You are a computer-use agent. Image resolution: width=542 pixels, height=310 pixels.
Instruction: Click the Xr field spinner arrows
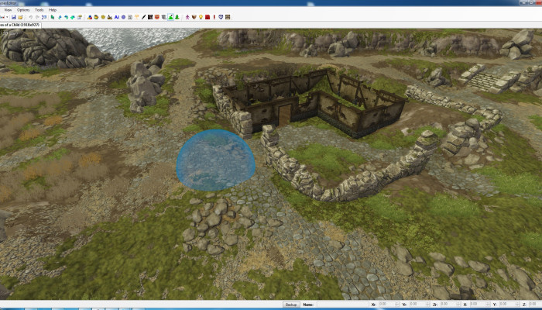pos(397,305)
